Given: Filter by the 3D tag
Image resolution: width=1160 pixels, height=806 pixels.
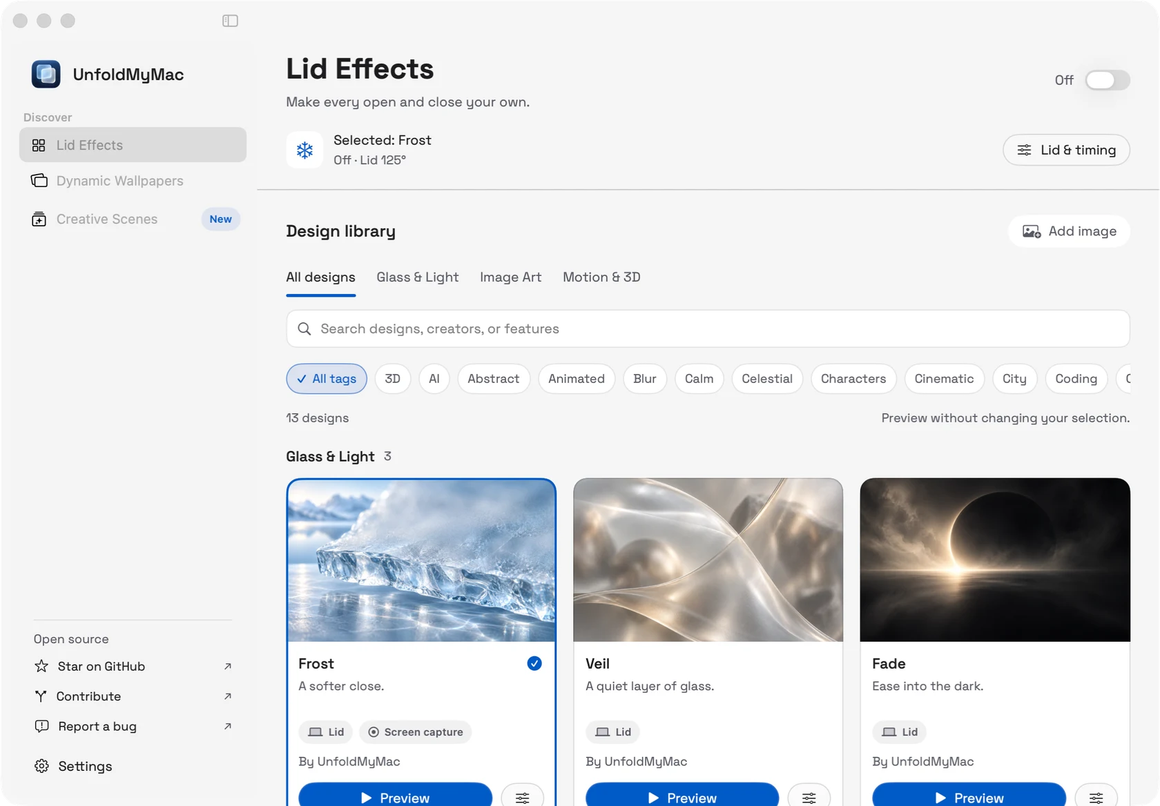Looking at the screenshot, I should (x=393, y=379).
